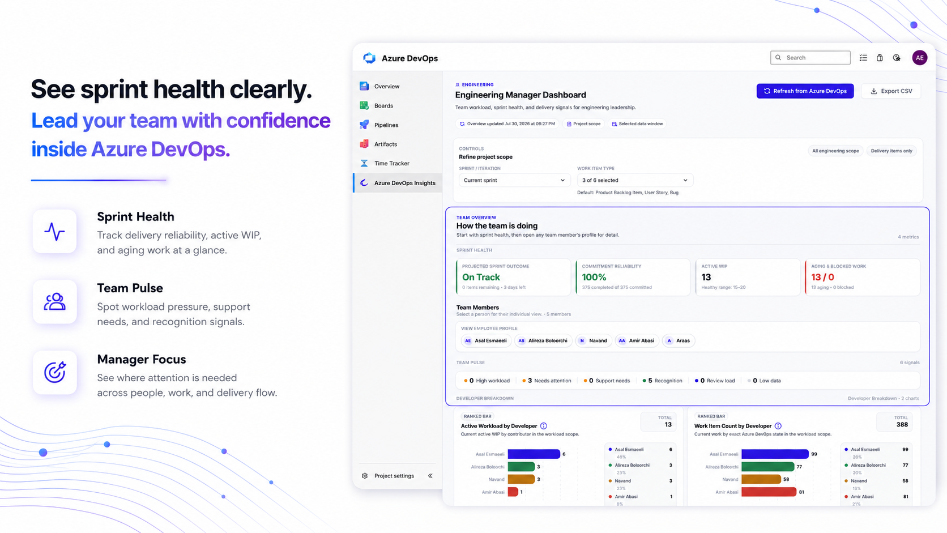The image size is (947, 533).
Task: Click the Team Pulse people icon
Action: 55,302
